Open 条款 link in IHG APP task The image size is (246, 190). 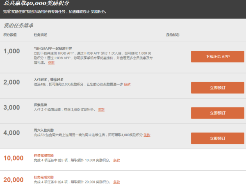[x=51, y=63]
